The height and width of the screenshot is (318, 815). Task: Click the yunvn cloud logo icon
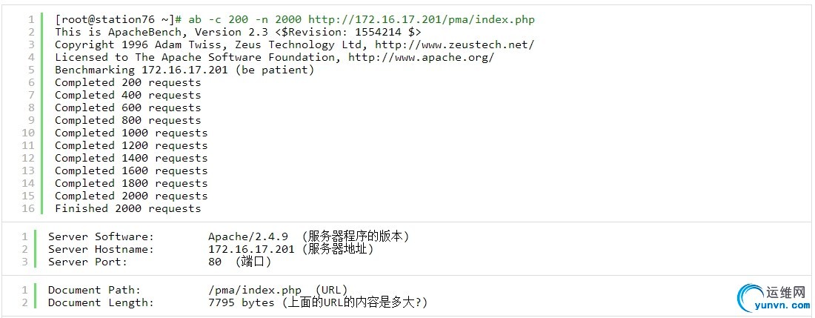pos(753,298)
